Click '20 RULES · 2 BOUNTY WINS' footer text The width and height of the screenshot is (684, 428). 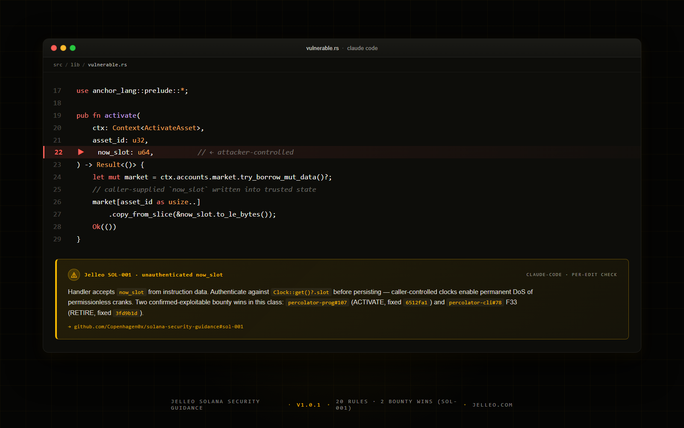(396, 405)
